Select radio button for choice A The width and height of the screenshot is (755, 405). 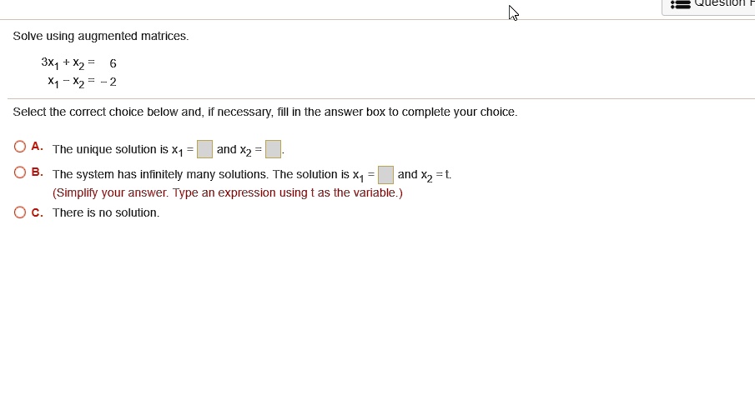point(20,147)
